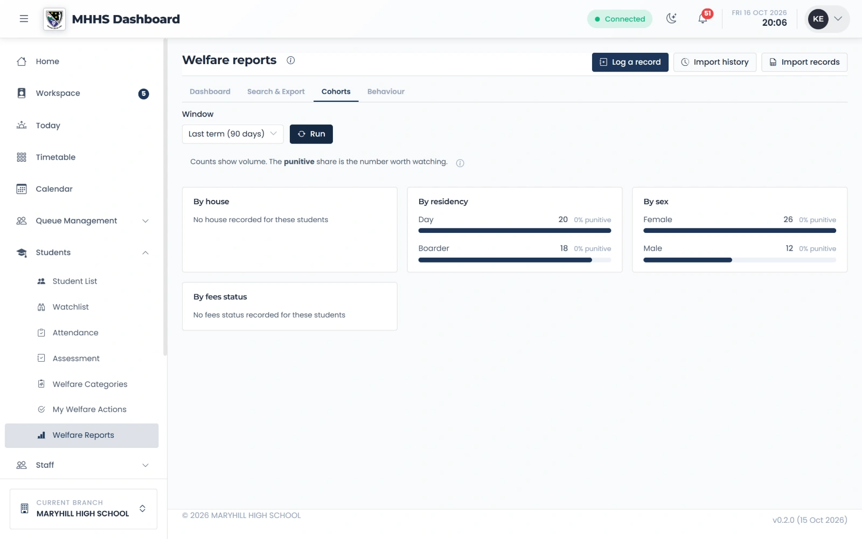This screenshot has width=862, height=539.
Task: Click Import records button
Action: (x=804, y=62)
